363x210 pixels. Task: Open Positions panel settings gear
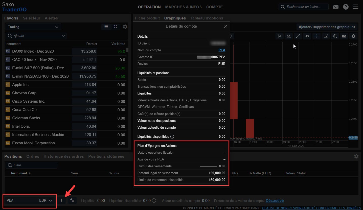click(x=356, y=156)
